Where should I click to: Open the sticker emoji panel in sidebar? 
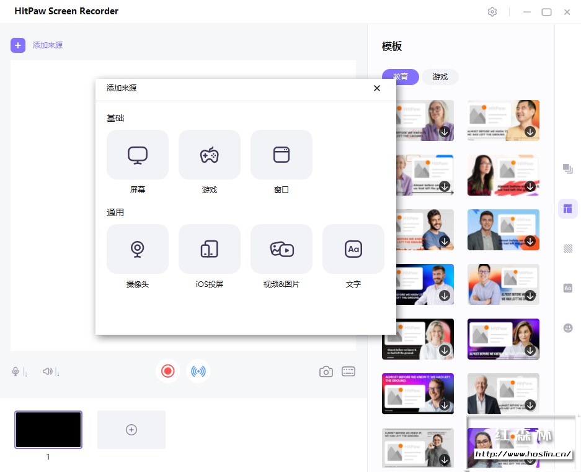[x=567, y=328]
